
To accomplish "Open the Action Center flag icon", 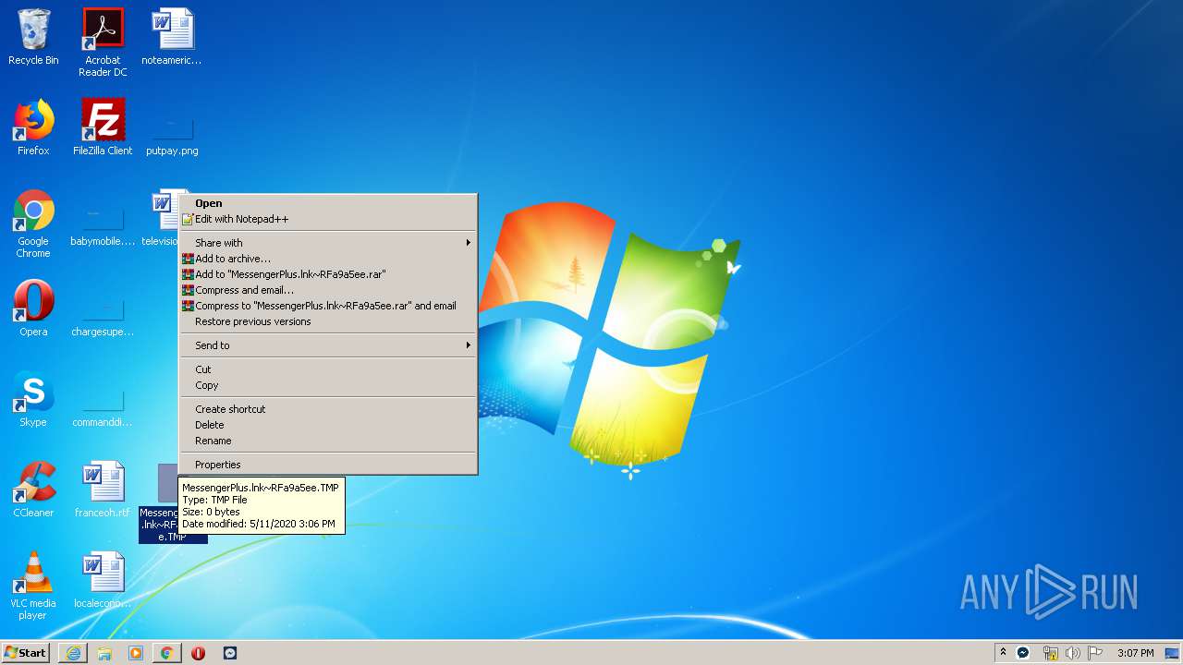I will [1096, 653].
